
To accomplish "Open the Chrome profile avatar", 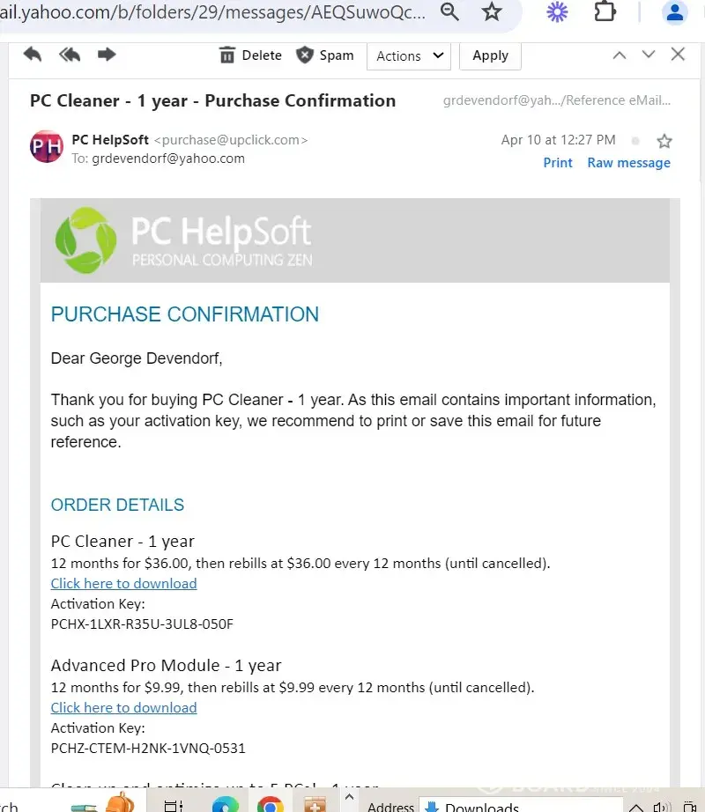I will 675,11.
